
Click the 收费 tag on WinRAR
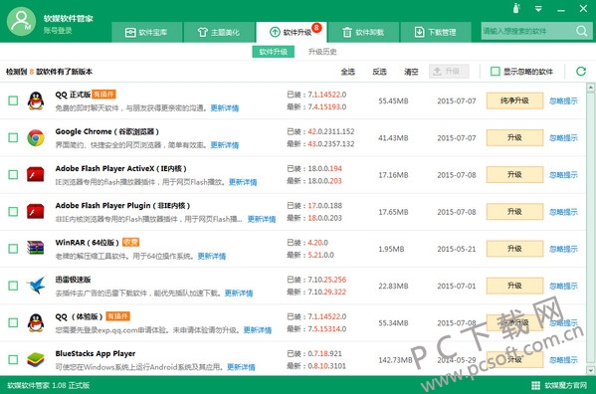pos(130,242)
